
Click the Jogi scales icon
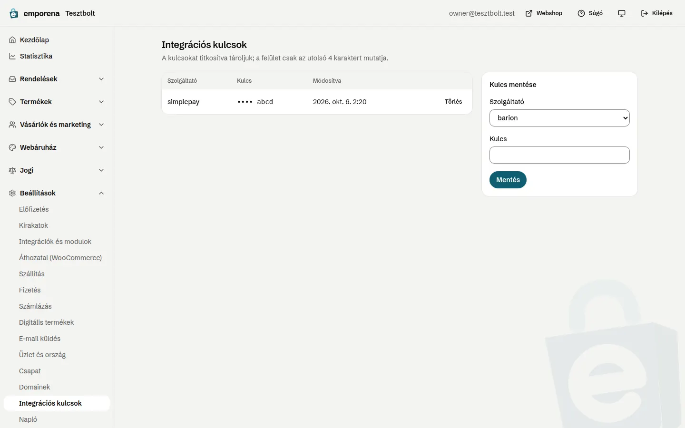[12, 170]
